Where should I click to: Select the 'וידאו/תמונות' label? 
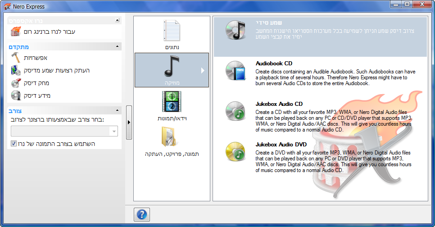point(172,118)
